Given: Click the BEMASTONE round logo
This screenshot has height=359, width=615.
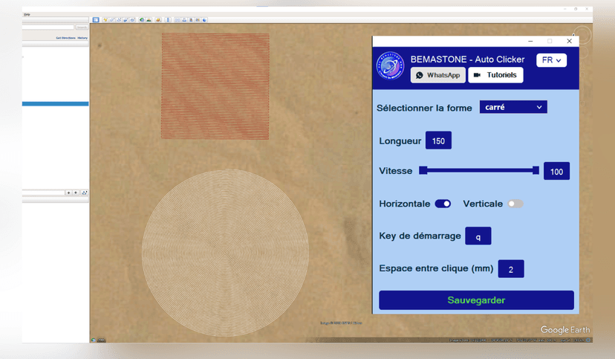Looking at the screenshot, I should pos(391,66).
